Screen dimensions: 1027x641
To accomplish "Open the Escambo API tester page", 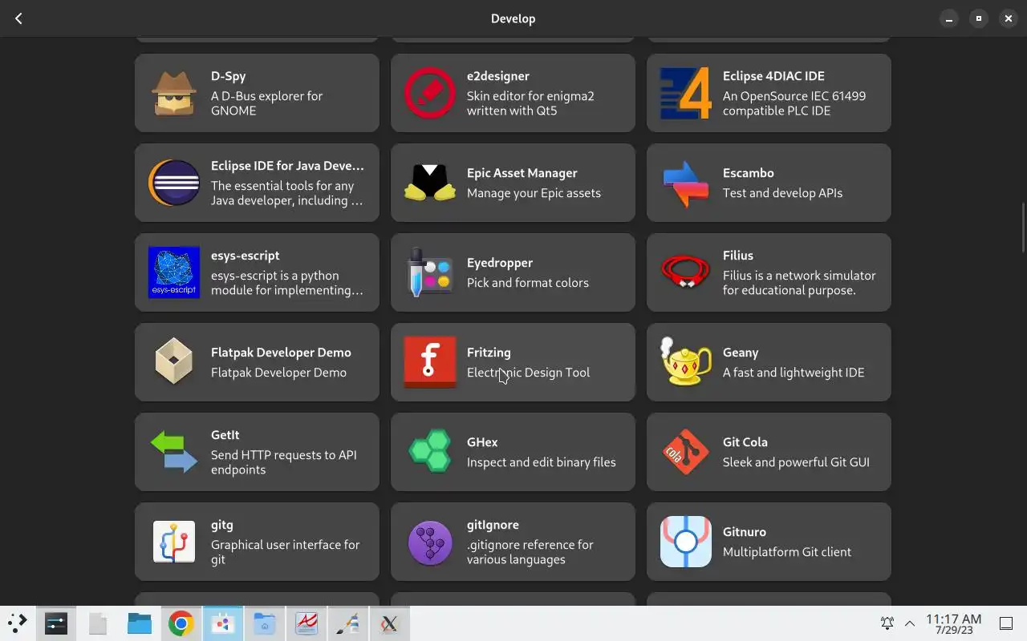I will [x=769, y=183].
